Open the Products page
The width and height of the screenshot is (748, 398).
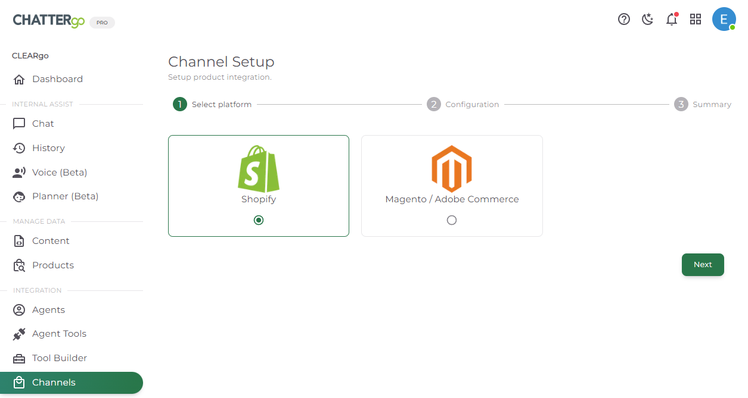(x=53, y=265)
